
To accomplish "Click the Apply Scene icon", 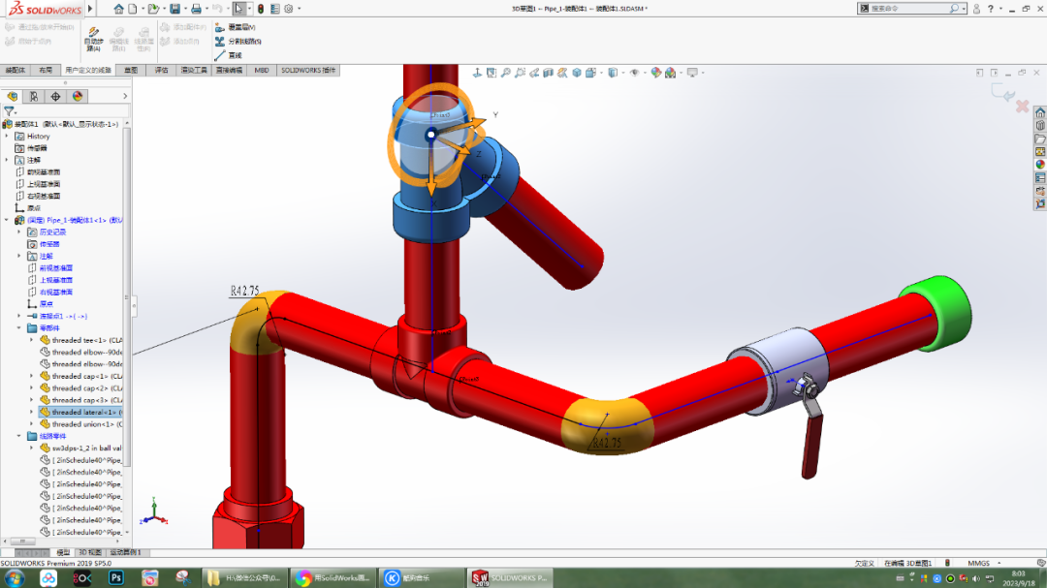I will point(671,73).
